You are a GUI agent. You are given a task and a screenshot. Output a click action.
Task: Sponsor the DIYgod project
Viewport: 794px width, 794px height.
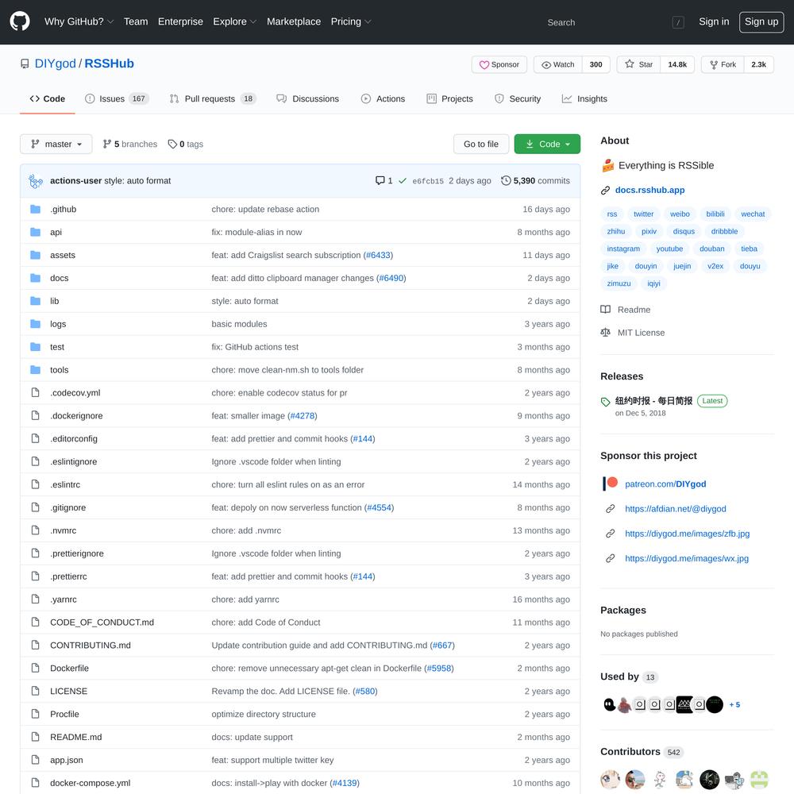pos(499,64)
